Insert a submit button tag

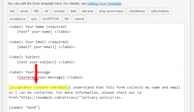pyautogui.click(x=79, y=19)
